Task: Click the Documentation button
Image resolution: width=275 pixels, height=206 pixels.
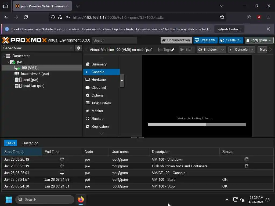Action: tap(176, 40)
